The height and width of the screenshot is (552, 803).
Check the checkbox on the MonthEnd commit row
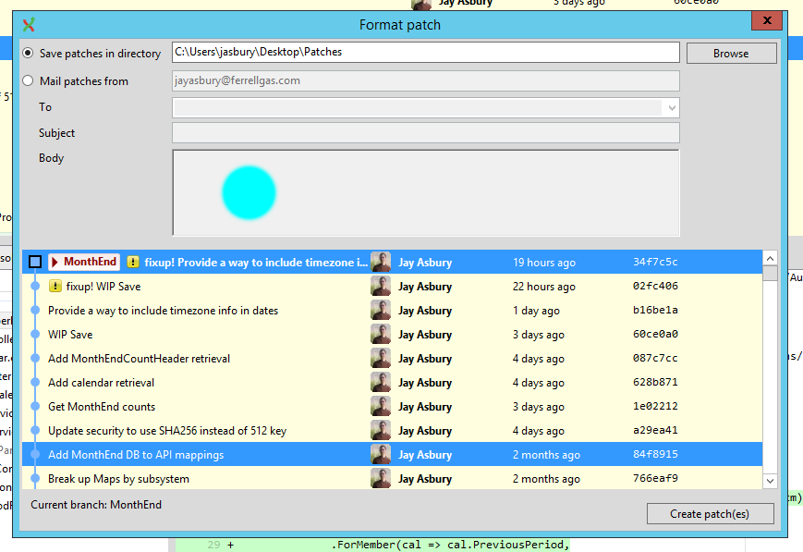tap(35, 261)
